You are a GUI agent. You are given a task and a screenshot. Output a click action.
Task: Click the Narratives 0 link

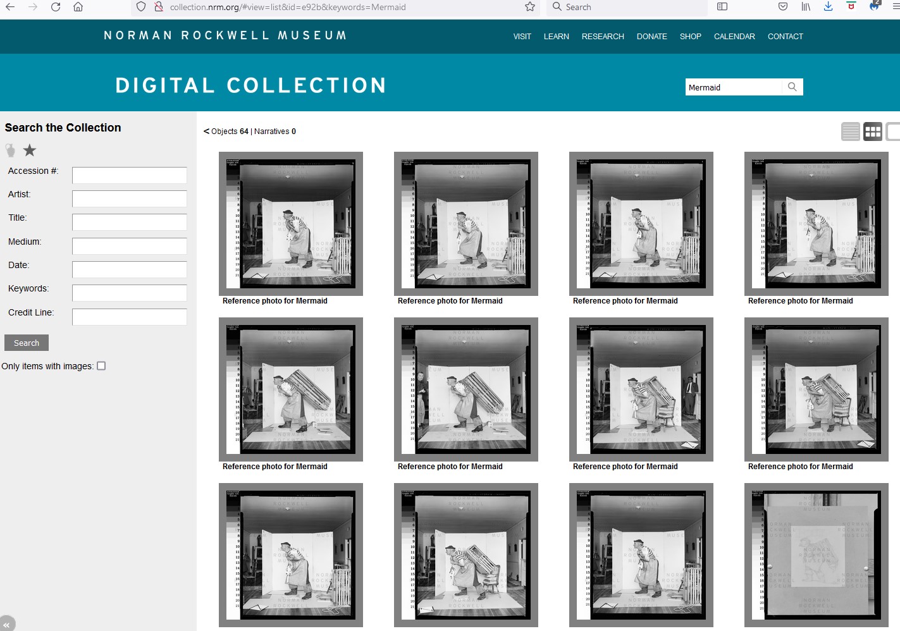(275, 132)
